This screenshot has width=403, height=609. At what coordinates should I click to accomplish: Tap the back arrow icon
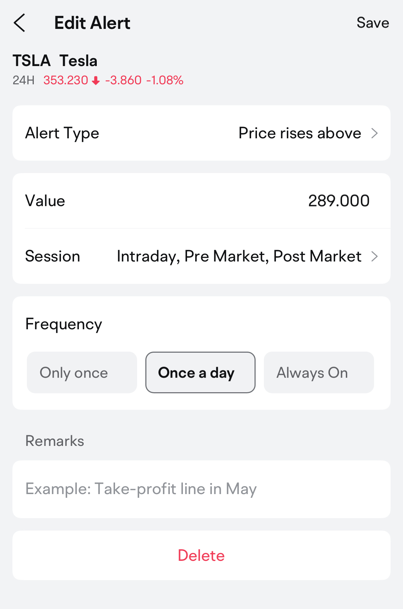click(19, 23)
